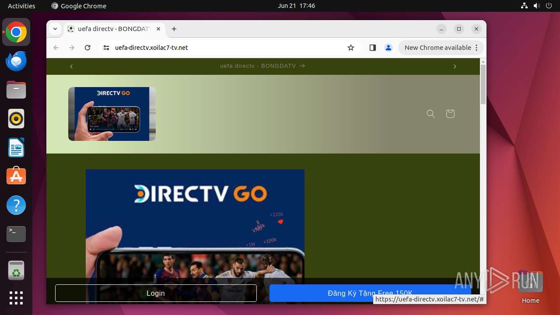This screenshot has height=315, width=560.
Task: Open the Files manager dock icon
Action: tap(16, 90)
